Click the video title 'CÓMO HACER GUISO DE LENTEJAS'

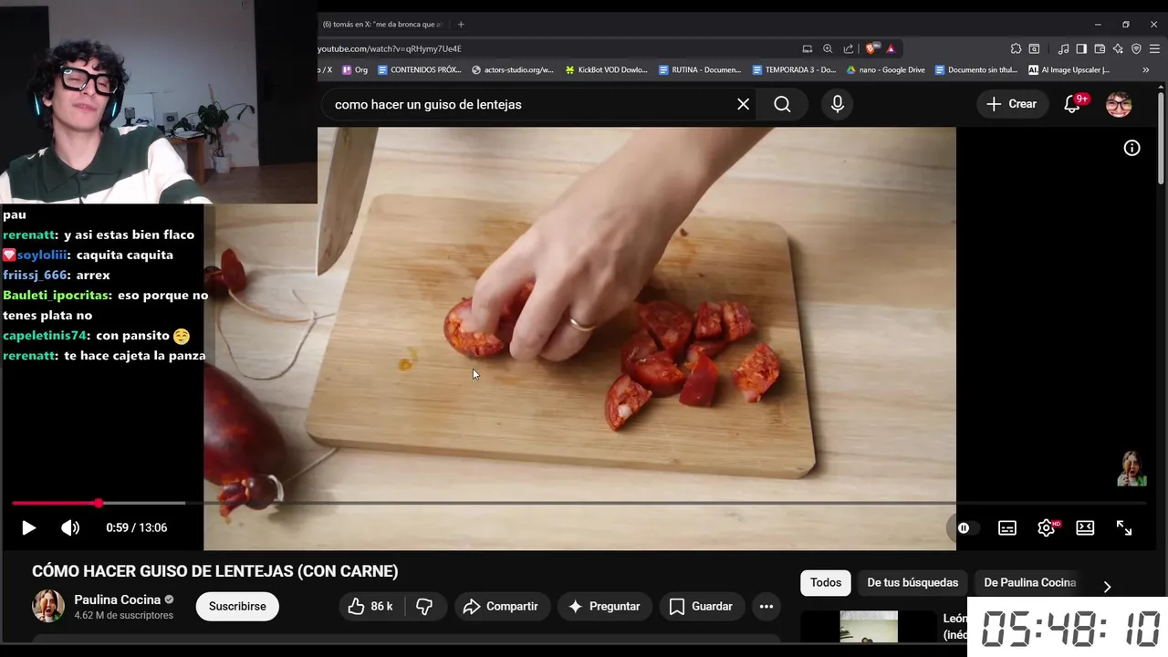click(215, 571)
